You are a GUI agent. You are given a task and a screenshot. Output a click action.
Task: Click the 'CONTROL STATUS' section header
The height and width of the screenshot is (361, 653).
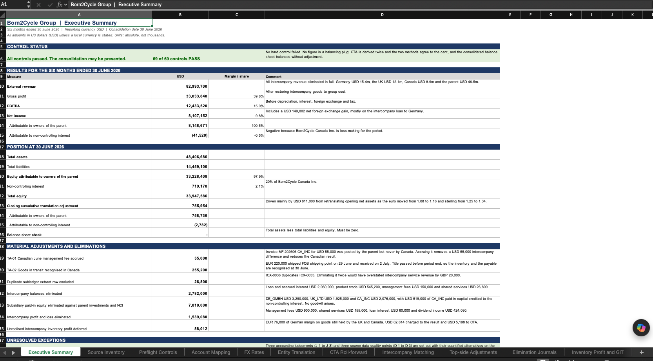pos(253,47)
